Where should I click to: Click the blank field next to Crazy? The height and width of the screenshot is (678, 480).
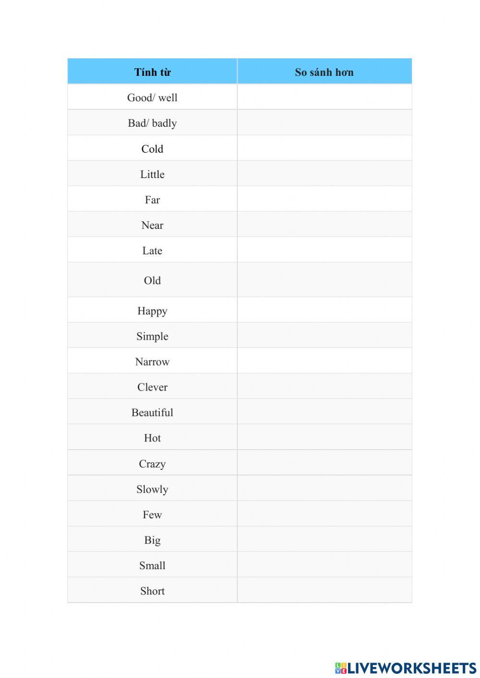(324, 463)
